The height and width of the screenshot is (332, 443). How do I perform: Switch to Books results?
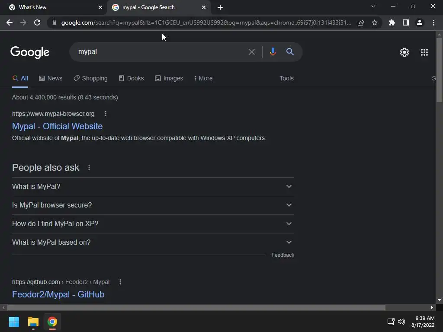[x=132, y=79]
